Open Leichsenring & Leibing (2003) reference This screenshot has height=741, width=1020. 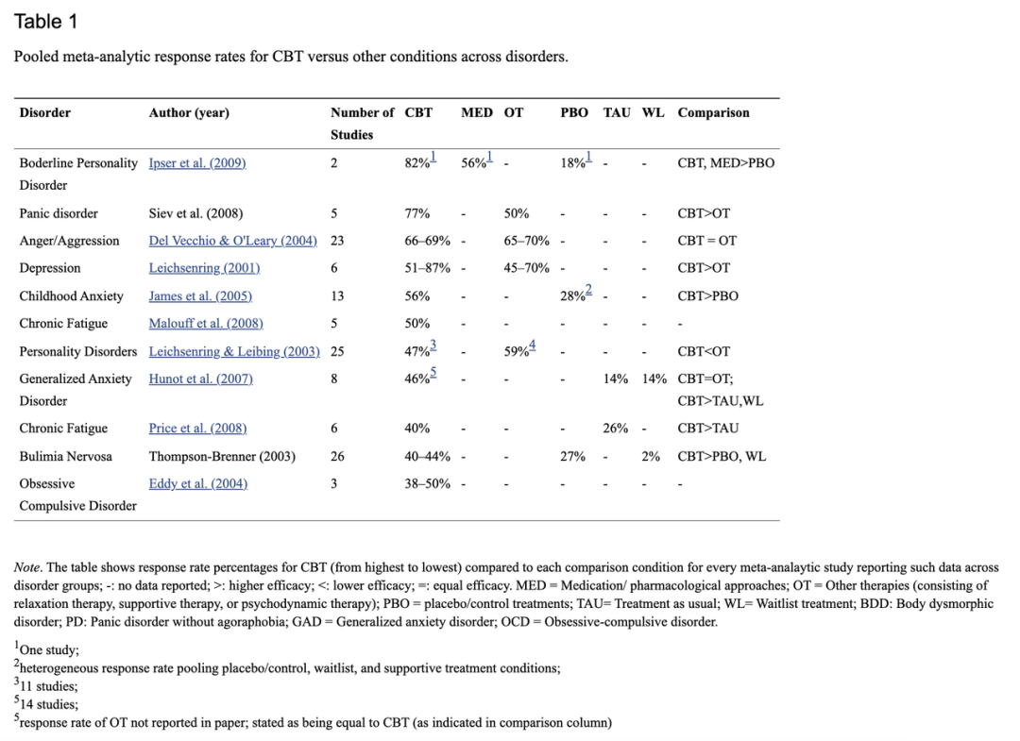coord(234,352)
